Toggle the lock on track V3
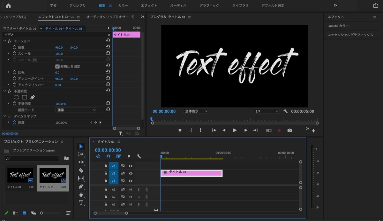This screenshot has height=221, width=383. 106,166
